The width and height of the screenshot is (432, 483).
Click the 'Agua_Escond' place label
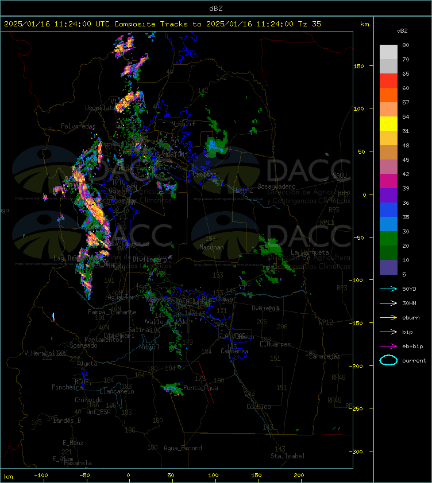coord(183,448)
